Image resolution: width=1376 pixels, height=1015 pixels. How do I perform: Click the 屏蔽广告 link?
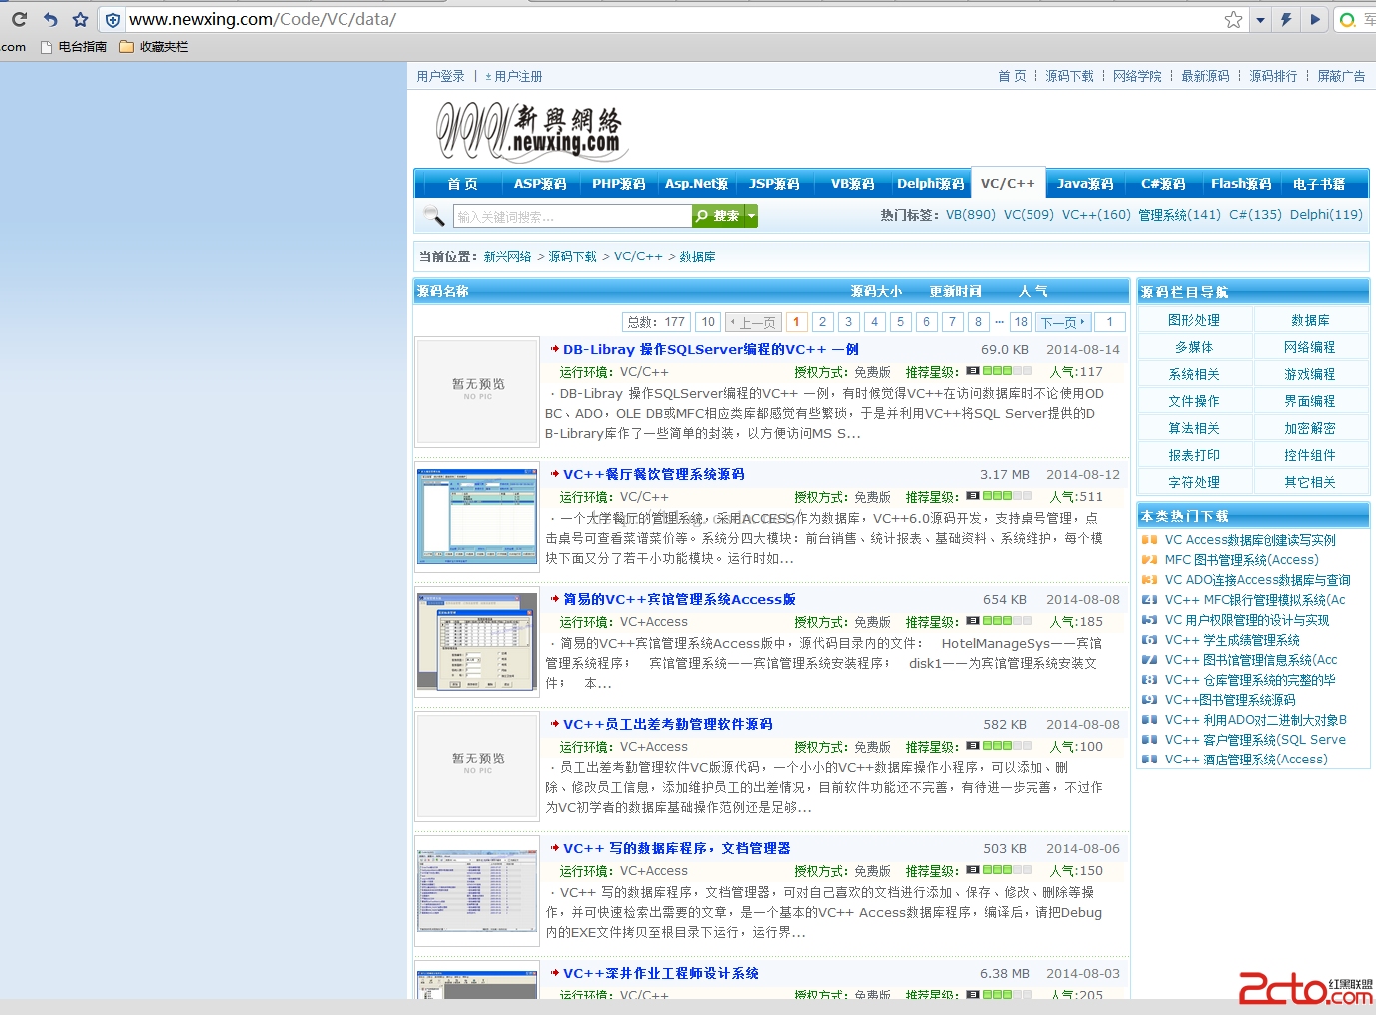[1341, 76]
